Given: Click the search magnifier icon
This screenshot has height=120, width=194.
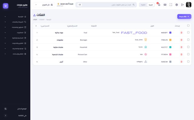Looking at the screenshot, I should tap(133, 5).
